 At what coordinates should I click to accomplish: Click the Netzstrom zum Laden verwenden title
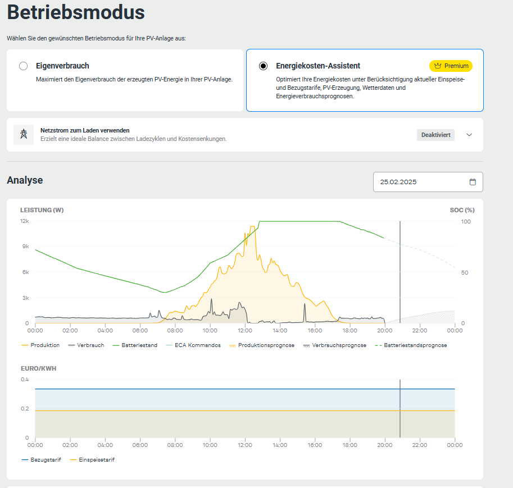pos(85,130)
